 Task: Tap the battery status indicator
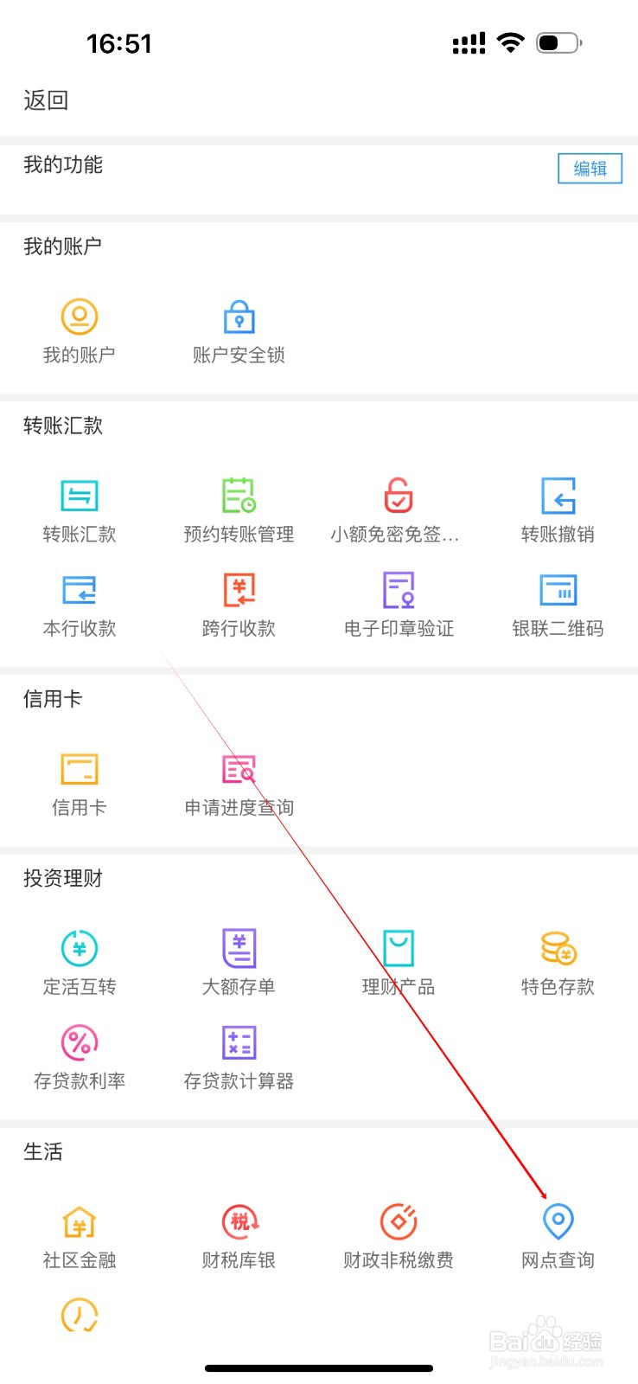tap(559, 42)
